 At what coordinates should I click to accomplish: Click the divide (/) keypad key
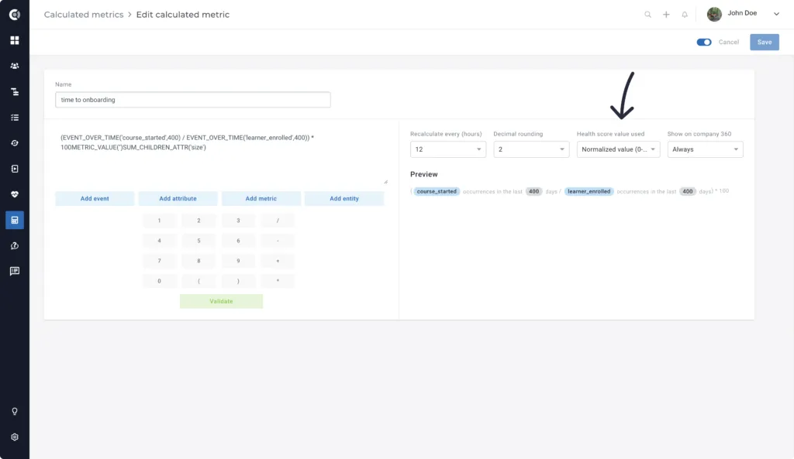click(278, 221)
